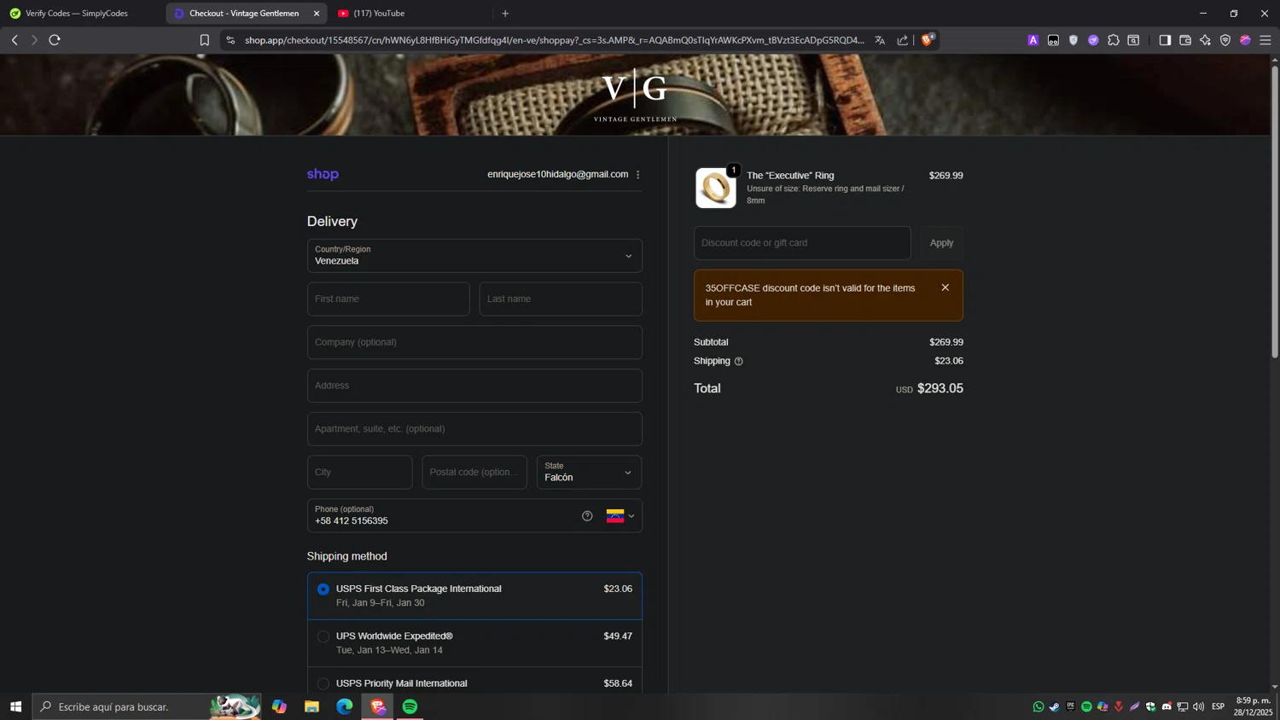
Task: Open Discord from the system tray
Action: pyautogui.click(x=1167, y=706)
